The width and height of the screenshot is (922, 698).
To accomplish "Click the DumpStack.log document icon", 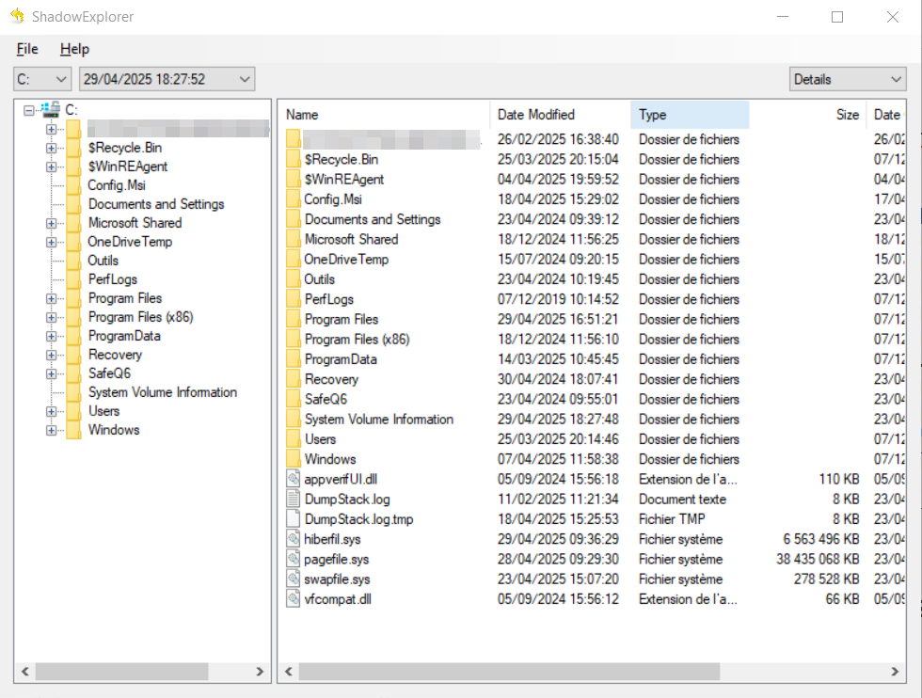I will pyautogui.click(x=293, y=499).
